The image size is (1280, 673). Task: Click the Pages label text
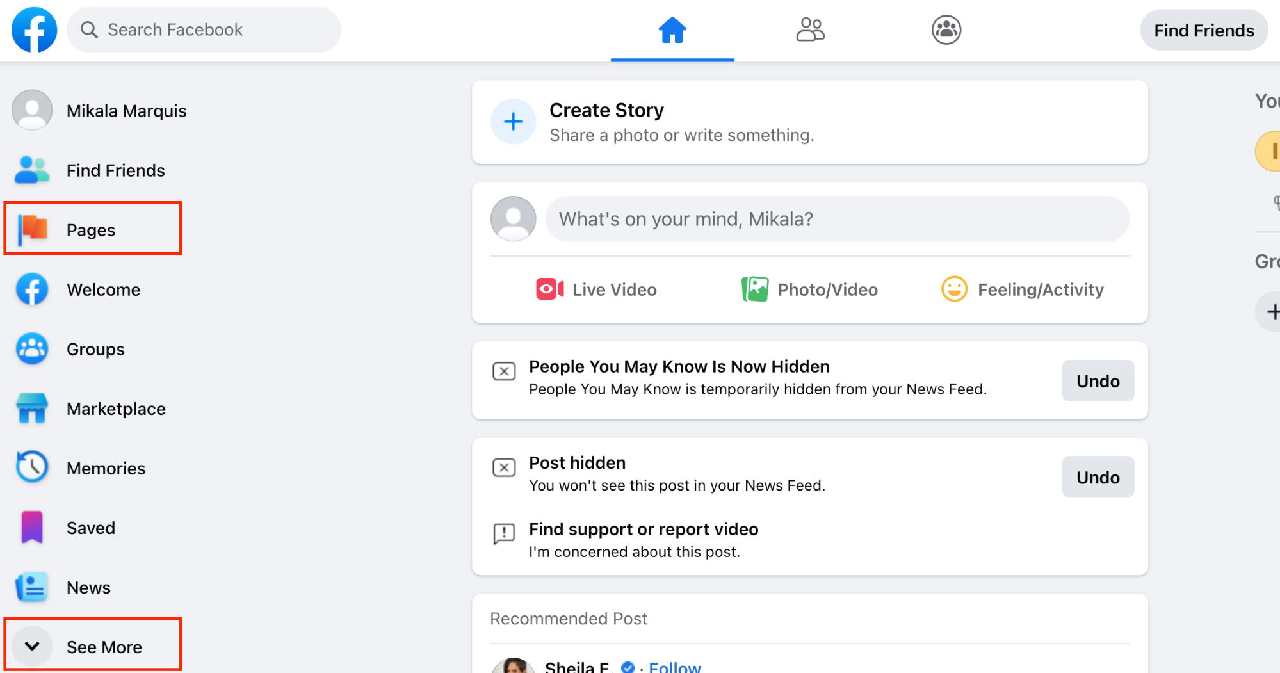(91, 230)
